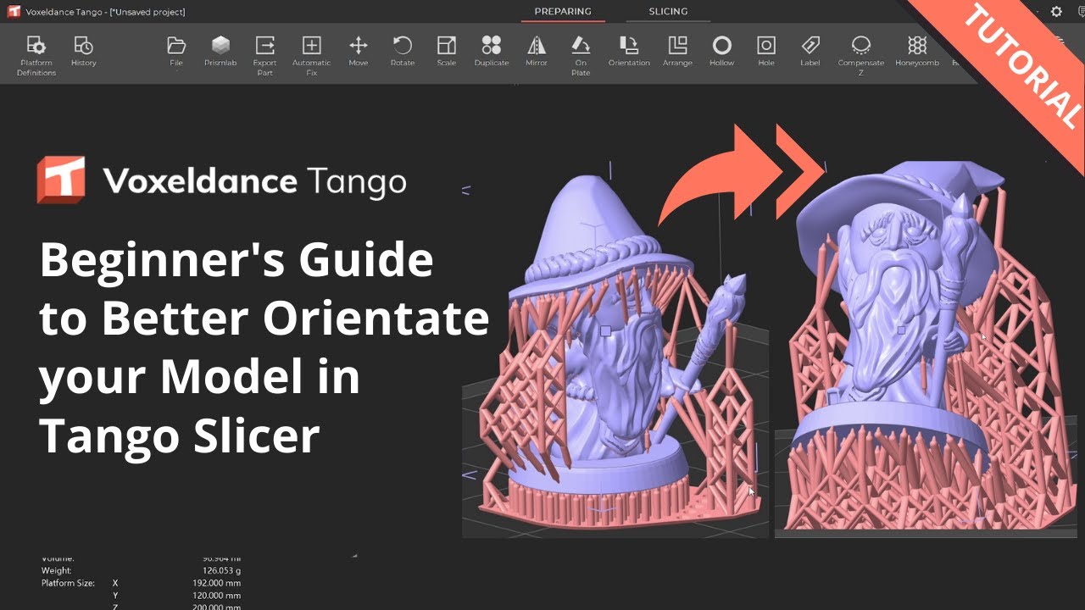Screen dimensions: 1085x610
Task: Select the Prismlab tool
Action: pyautogui.click(x=220, y=51)
